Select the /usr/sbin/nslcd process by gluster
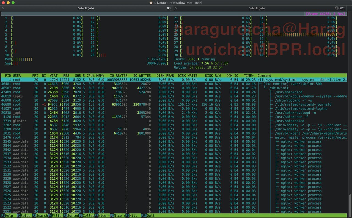This screenshot has width=352, height=218. (x=174, y=121)
